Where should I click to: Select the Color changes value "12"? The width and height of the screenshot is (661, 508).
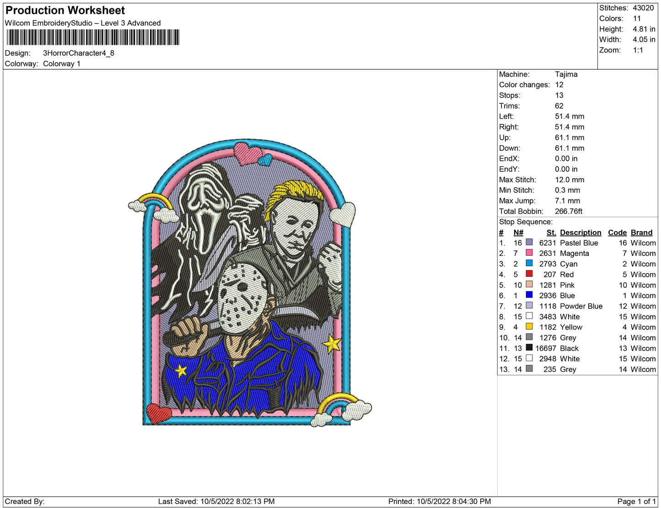pyautogui.click(x=559, y=85)
